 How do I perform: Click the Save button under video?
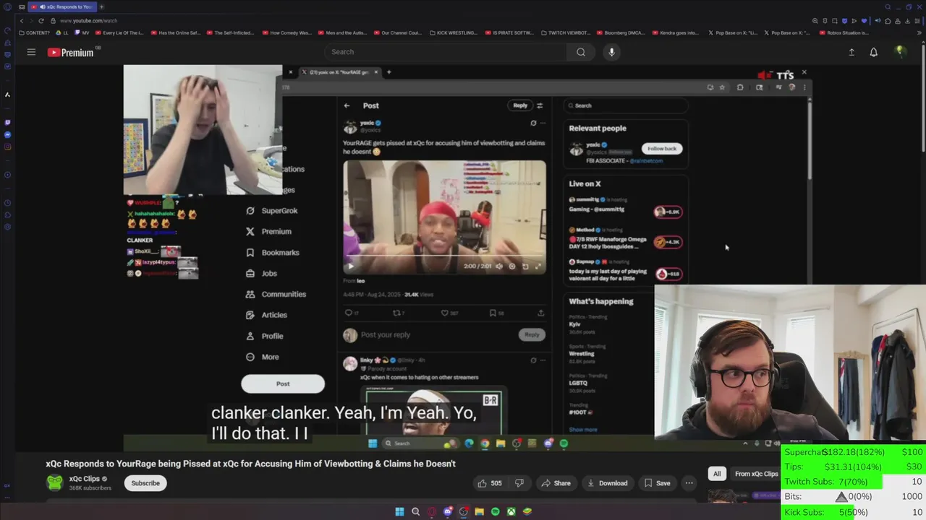pos(658,483)
